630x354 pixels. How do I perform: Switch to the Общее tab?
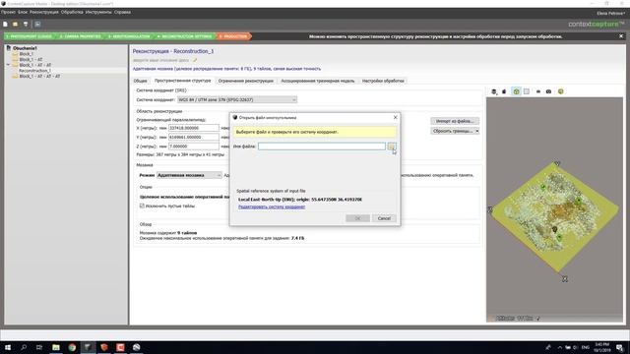pyautogui.click(x=140, y=81)
